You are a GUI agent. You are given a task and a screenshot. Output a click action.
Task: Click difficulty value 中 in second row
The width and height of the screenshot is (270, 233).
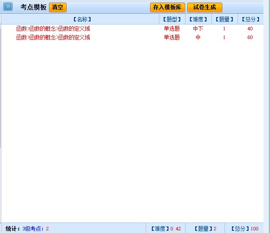click(x=198, y=37)
